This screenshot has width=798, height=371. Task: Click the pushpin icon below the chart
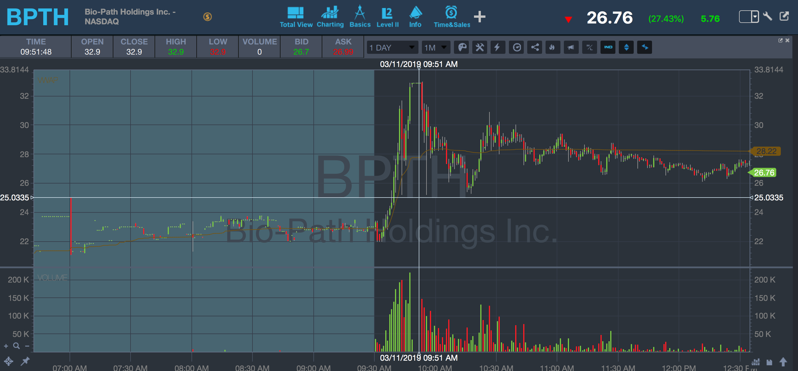pyautogui.click(x=25, y=361)
